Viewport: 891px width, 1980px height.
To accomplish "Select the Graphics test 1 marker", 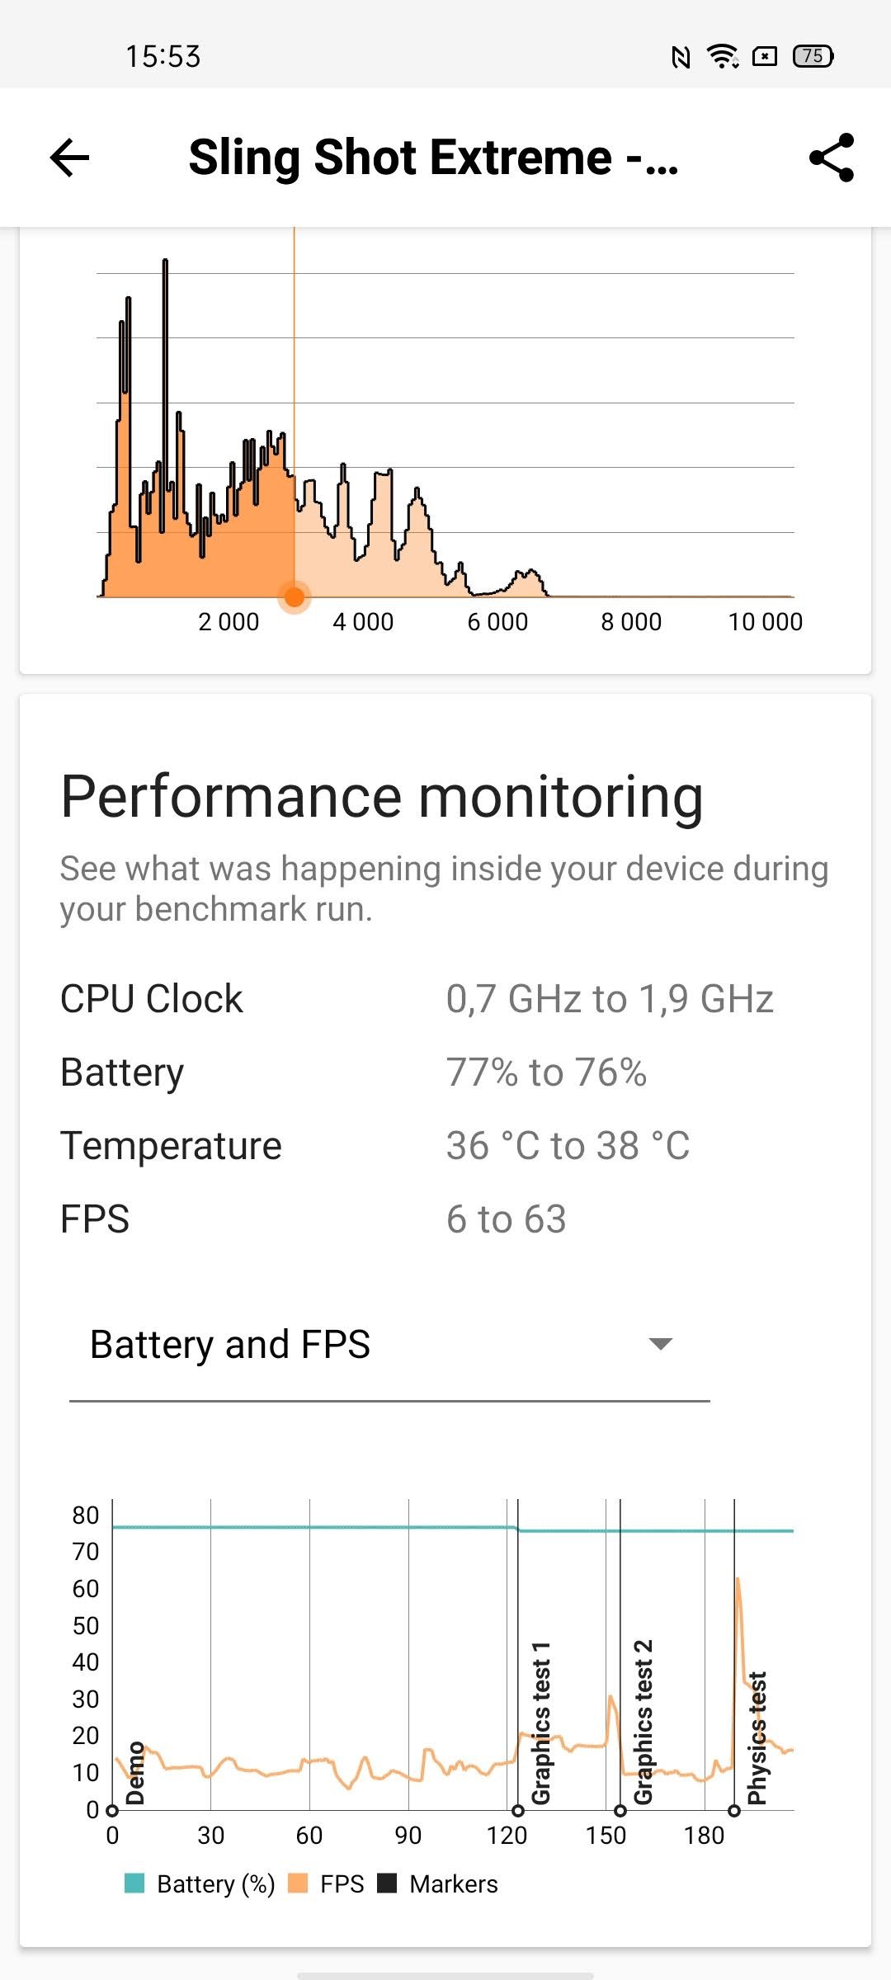I will 518,1811.
